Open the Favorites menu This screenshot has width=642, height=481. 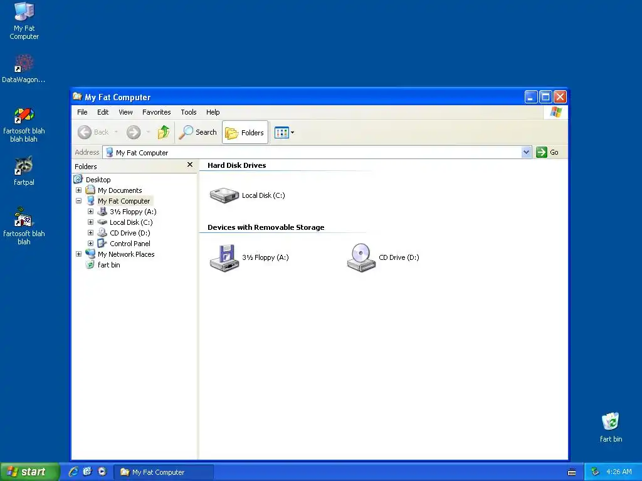[x=156, y=112]
